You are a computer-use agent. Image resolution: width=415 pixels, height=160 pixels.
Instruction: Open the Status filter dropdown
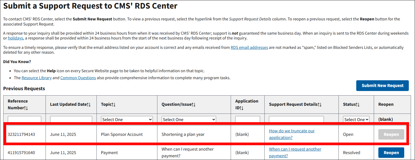click(356, 119)
